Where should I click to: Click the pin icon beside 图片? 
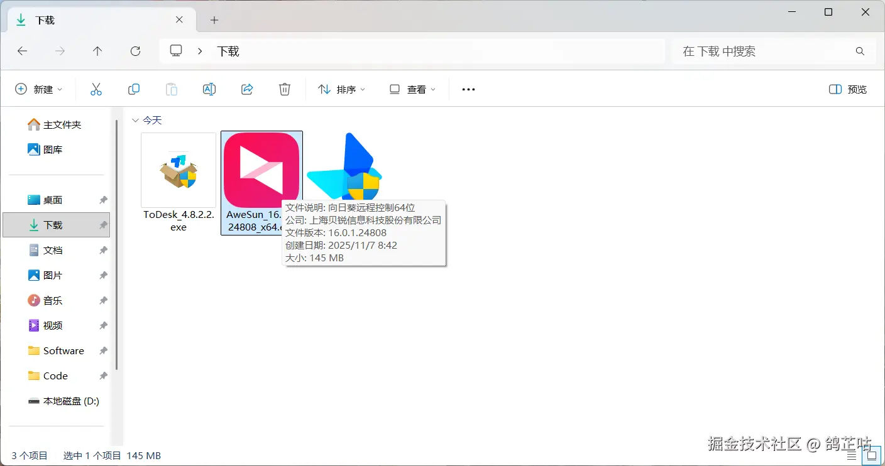(x=103, y=275)
